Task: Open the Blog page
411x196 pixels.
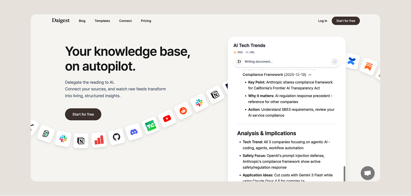Action: [x=82, y=21]
